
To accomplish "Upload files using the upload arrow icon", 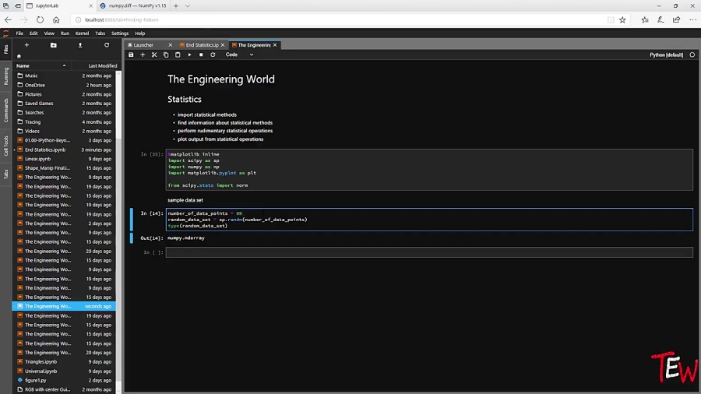I will click(x=79, y=45).
